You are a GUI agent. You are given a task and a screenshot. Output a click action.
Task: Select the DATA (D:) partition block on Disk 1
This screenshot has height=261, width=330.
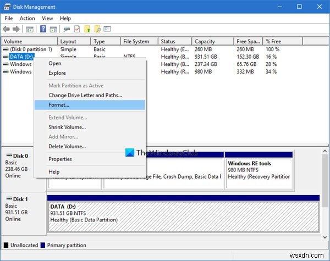click(x=183, y=214)
